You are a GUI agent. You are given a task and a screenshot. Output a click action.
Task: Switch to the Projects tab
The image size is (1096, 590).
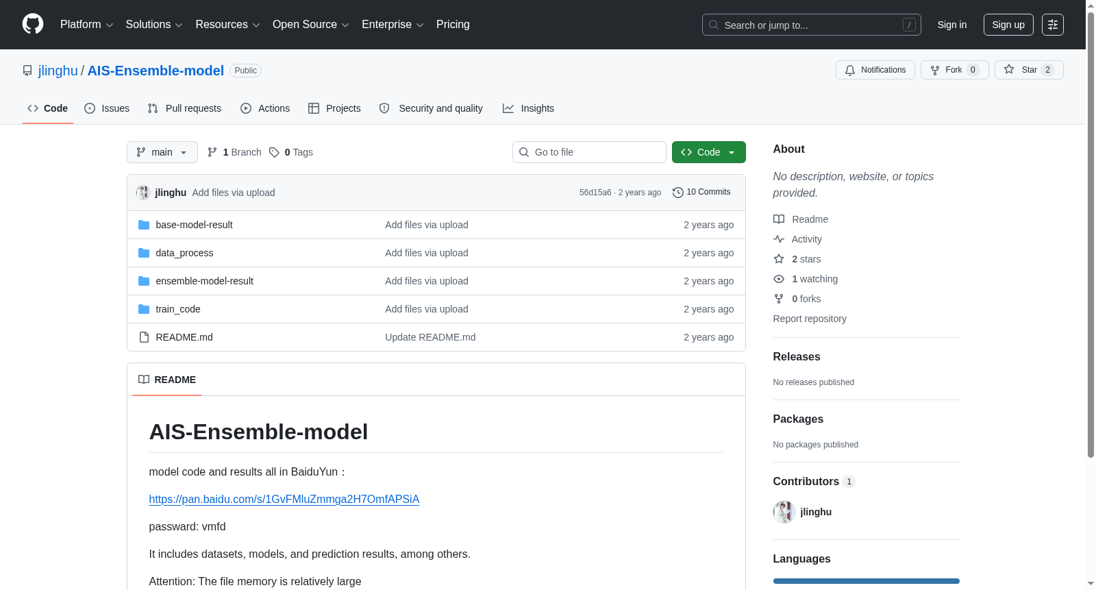334,108
